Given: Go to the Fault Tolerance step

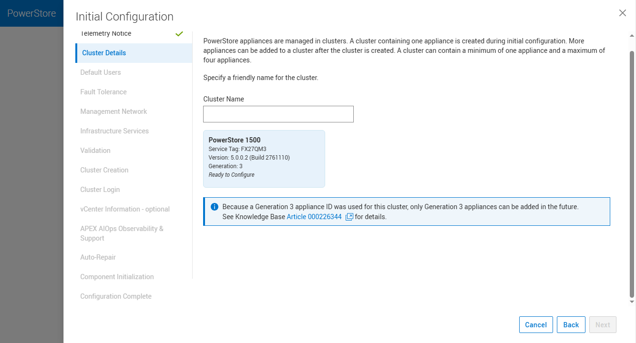Looking at the screenshot, I should 103,92.
